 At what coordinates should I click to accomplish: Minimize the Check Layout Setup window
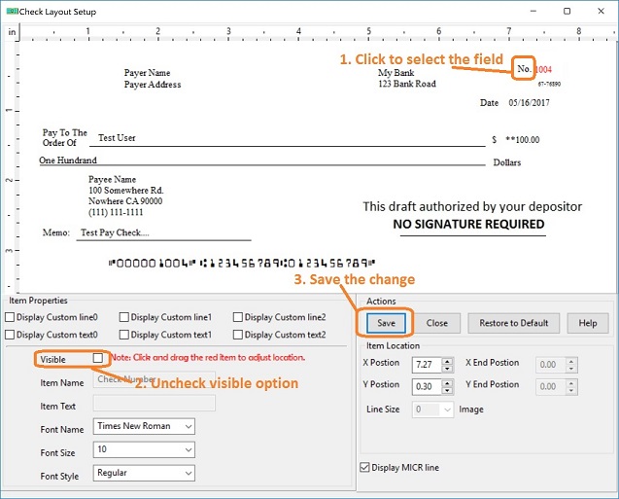(533, 11)
